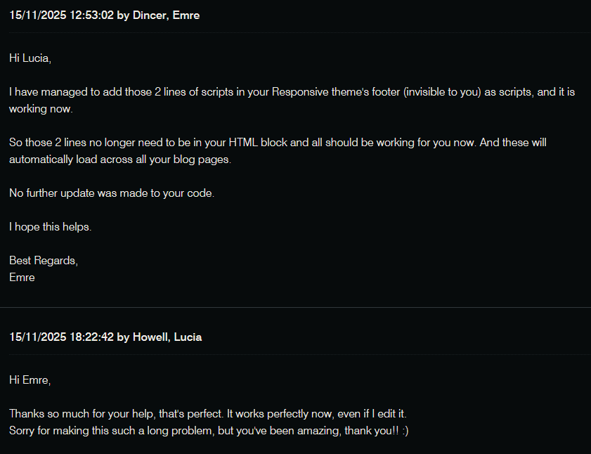Click the 12:53:02 timestamp in first header
Screen dimensions: 591x454
pyautogui.click(x=91, y=15)
